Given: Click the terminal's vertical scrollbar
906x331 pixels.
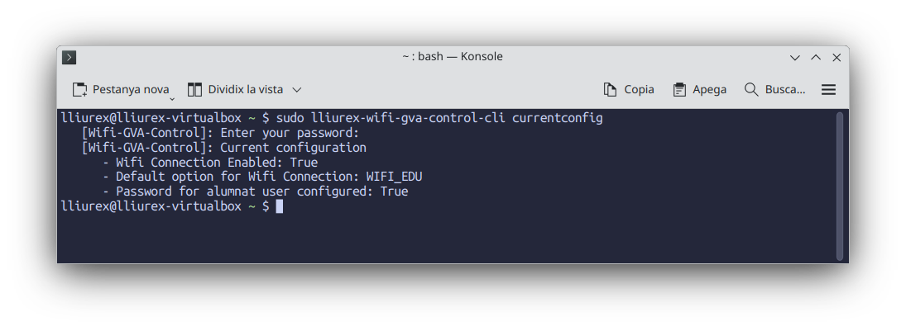Looking at the screenshot, I should tap(840, 186).
